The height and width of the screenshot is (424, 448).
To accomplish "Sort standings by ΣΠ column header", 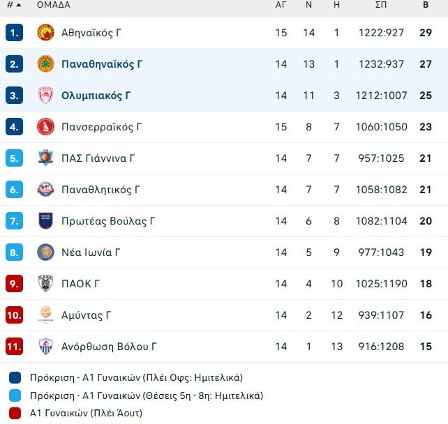I will [381, 5].
